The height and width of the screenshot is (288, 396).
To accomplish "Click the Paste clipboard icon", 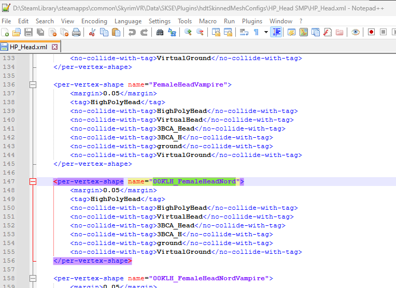I will pos(116,32).
